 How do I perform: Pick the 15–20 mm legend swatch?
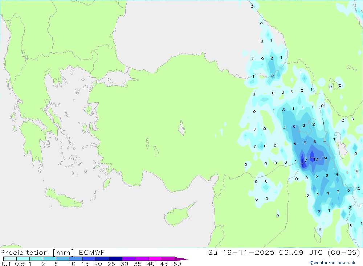pos(89,259)
